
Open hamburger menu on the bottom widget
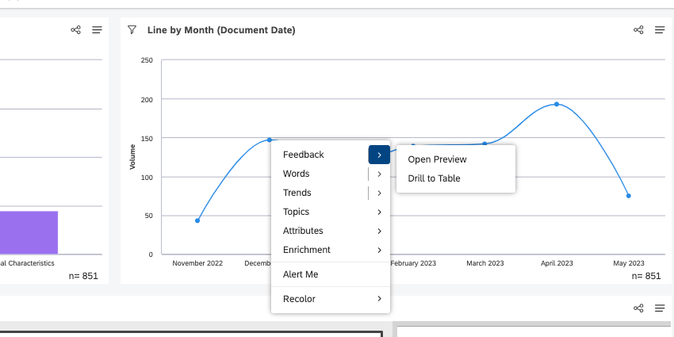coord(660,308)
